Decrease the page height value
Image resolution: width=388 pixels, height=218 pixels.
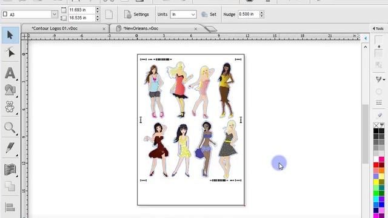[98, 20]
